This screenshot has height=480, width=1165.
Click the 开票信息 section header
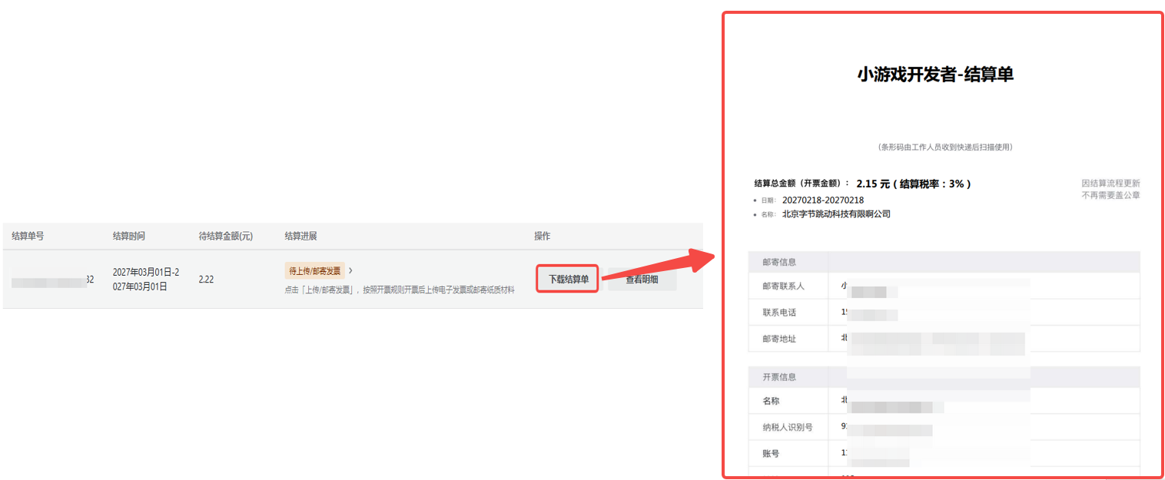[779, 377]
